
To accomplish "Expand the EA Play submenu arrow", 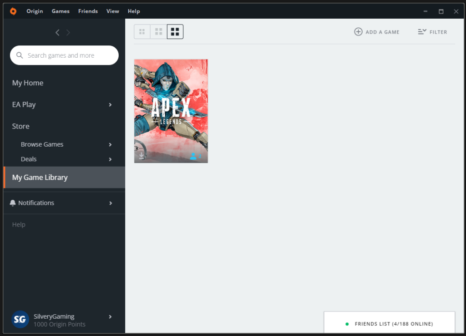I will tap(110, 105).
